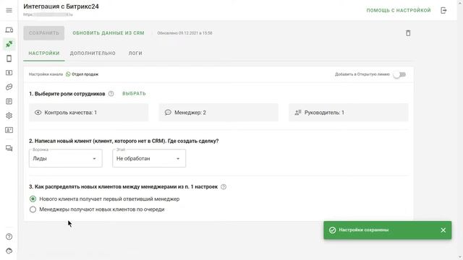This screenshot has height=260, width=463.
Task: Switch to the Настройки tab
Action: click(44, 53)
